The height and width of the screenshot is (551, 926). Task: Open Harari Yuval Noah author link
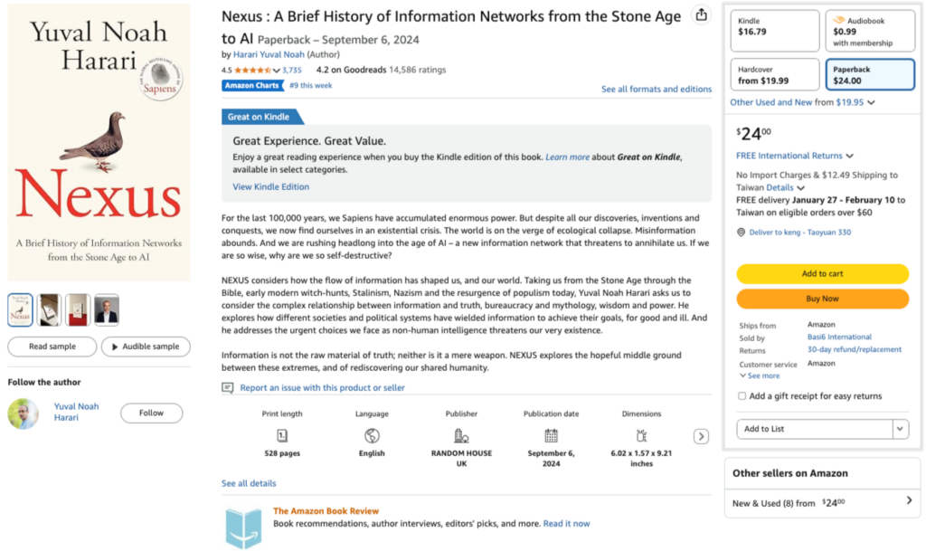[x=269, y=54]
